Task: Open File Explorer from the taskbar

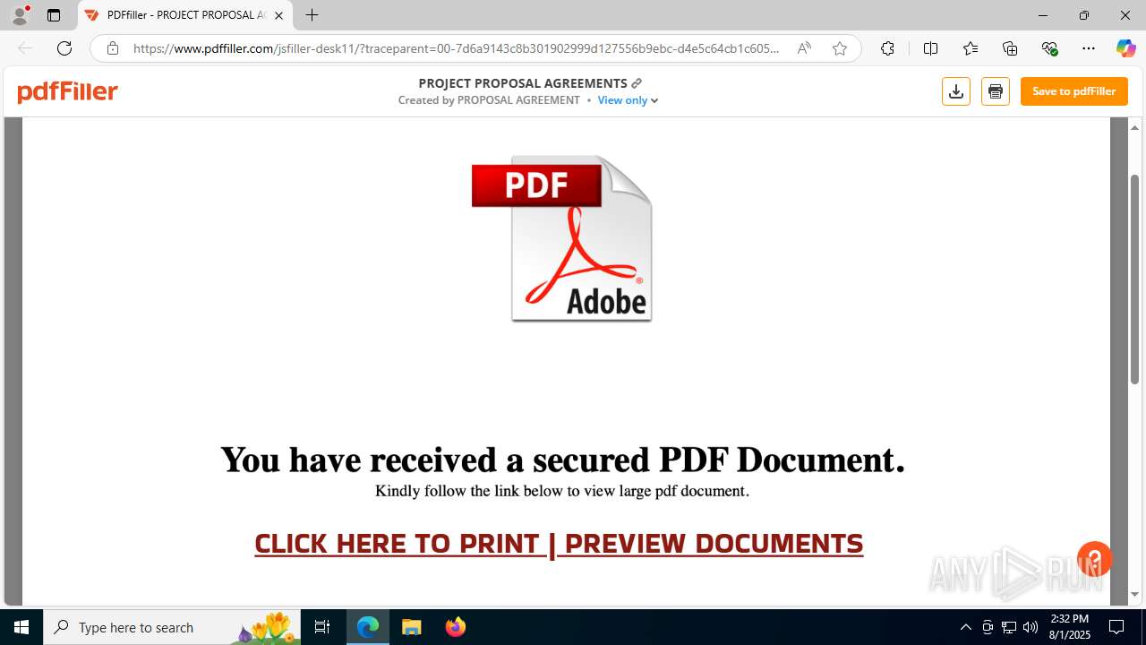Action: [x=411, y=627]
